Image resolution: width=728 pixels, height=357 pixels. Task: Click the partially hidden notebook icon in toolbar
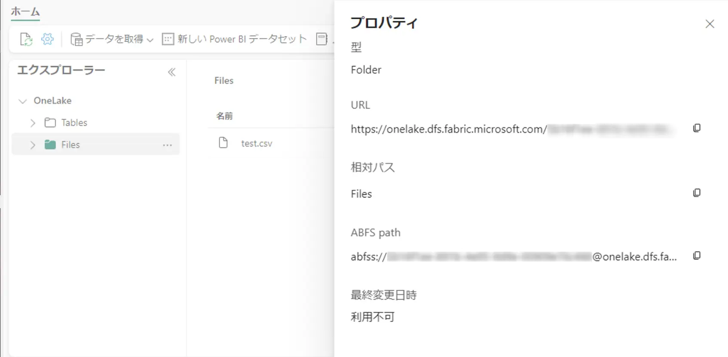tap(322, 39)
